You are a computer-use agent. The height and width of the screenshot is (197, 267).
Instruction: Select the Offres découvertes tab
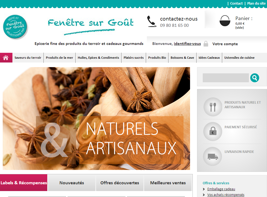pos(120,183)
